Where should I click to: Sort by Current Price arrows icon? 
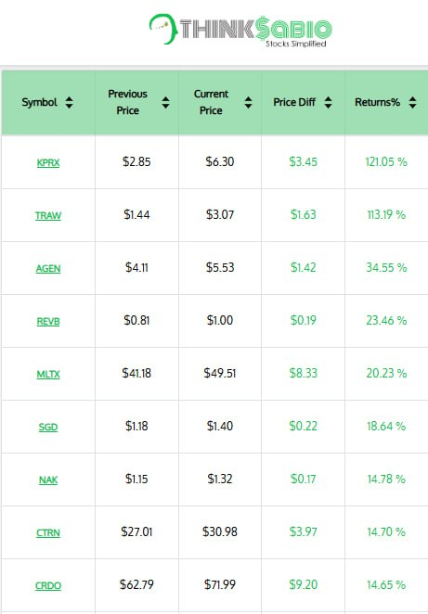248,103
